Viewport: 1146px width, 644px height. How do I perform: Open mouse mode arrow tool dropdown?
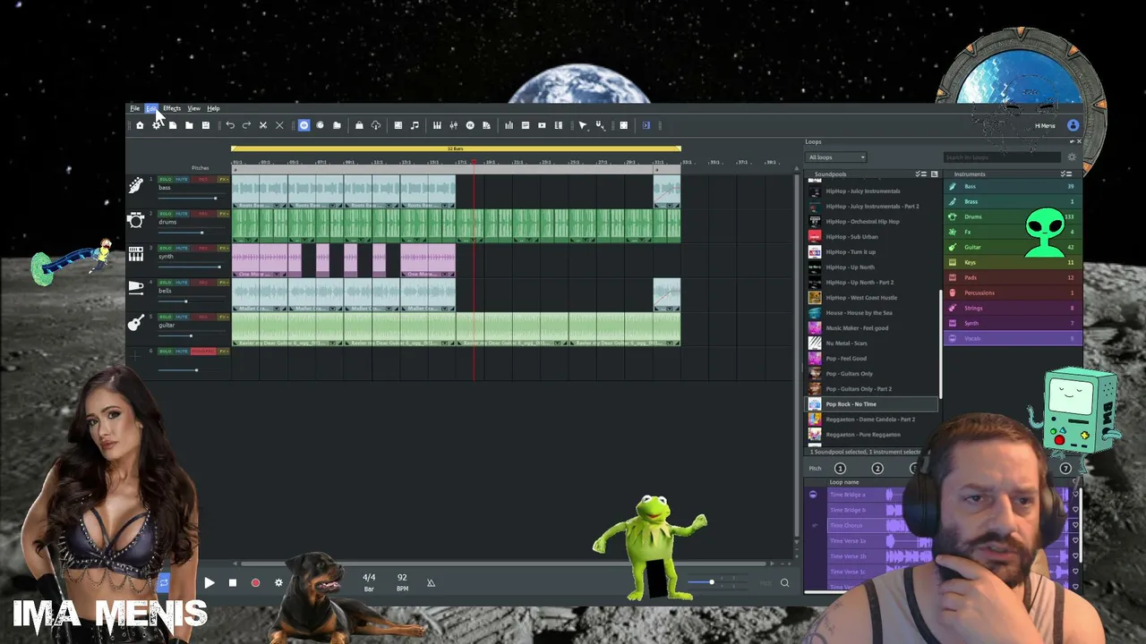coord(584,125)
